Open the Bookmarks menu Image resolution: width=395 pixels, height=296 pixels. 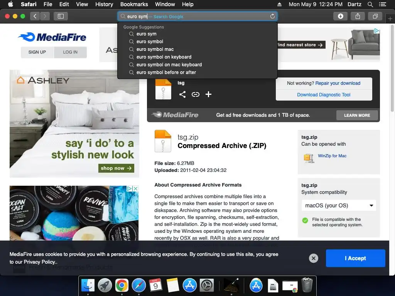134,4
